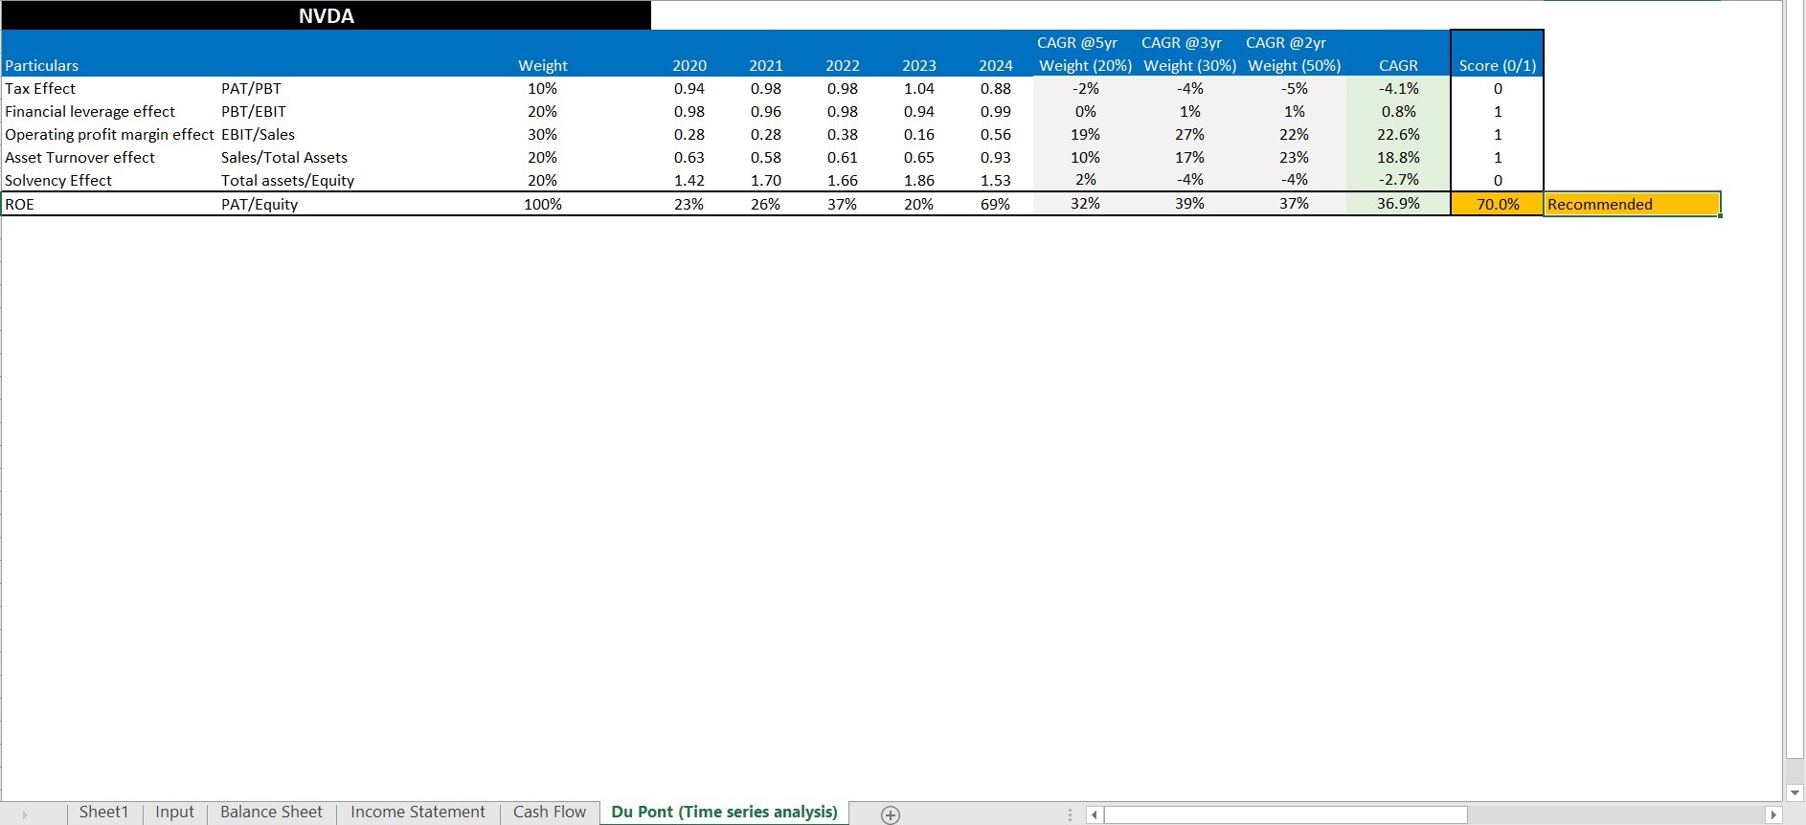Add a new sheet with plus icon
This screenshot has height=825, width=1806.
891,814
